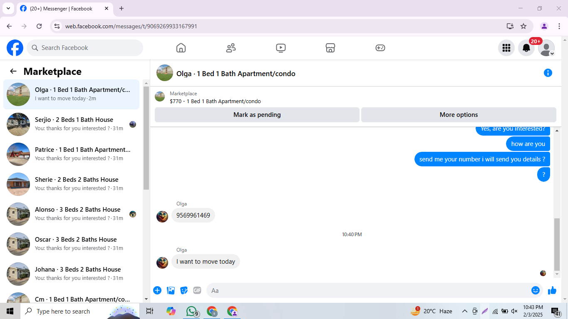Bookmark this page with the star icon

click(523, 26)
